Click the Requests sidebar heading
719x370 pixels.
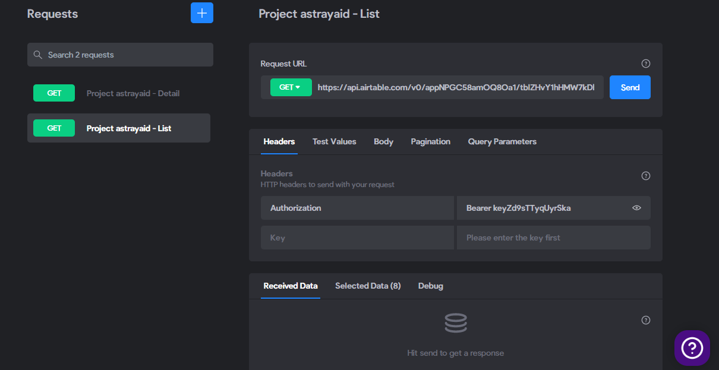(x=52, y=14)
